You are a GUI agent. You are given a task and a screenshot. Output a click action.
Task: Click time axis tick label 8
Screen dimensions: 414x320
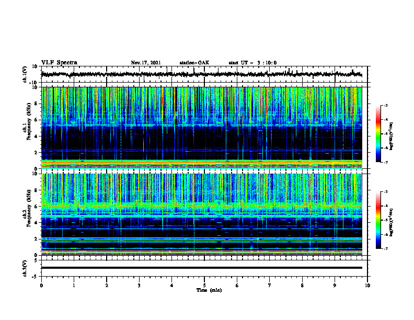302,285
